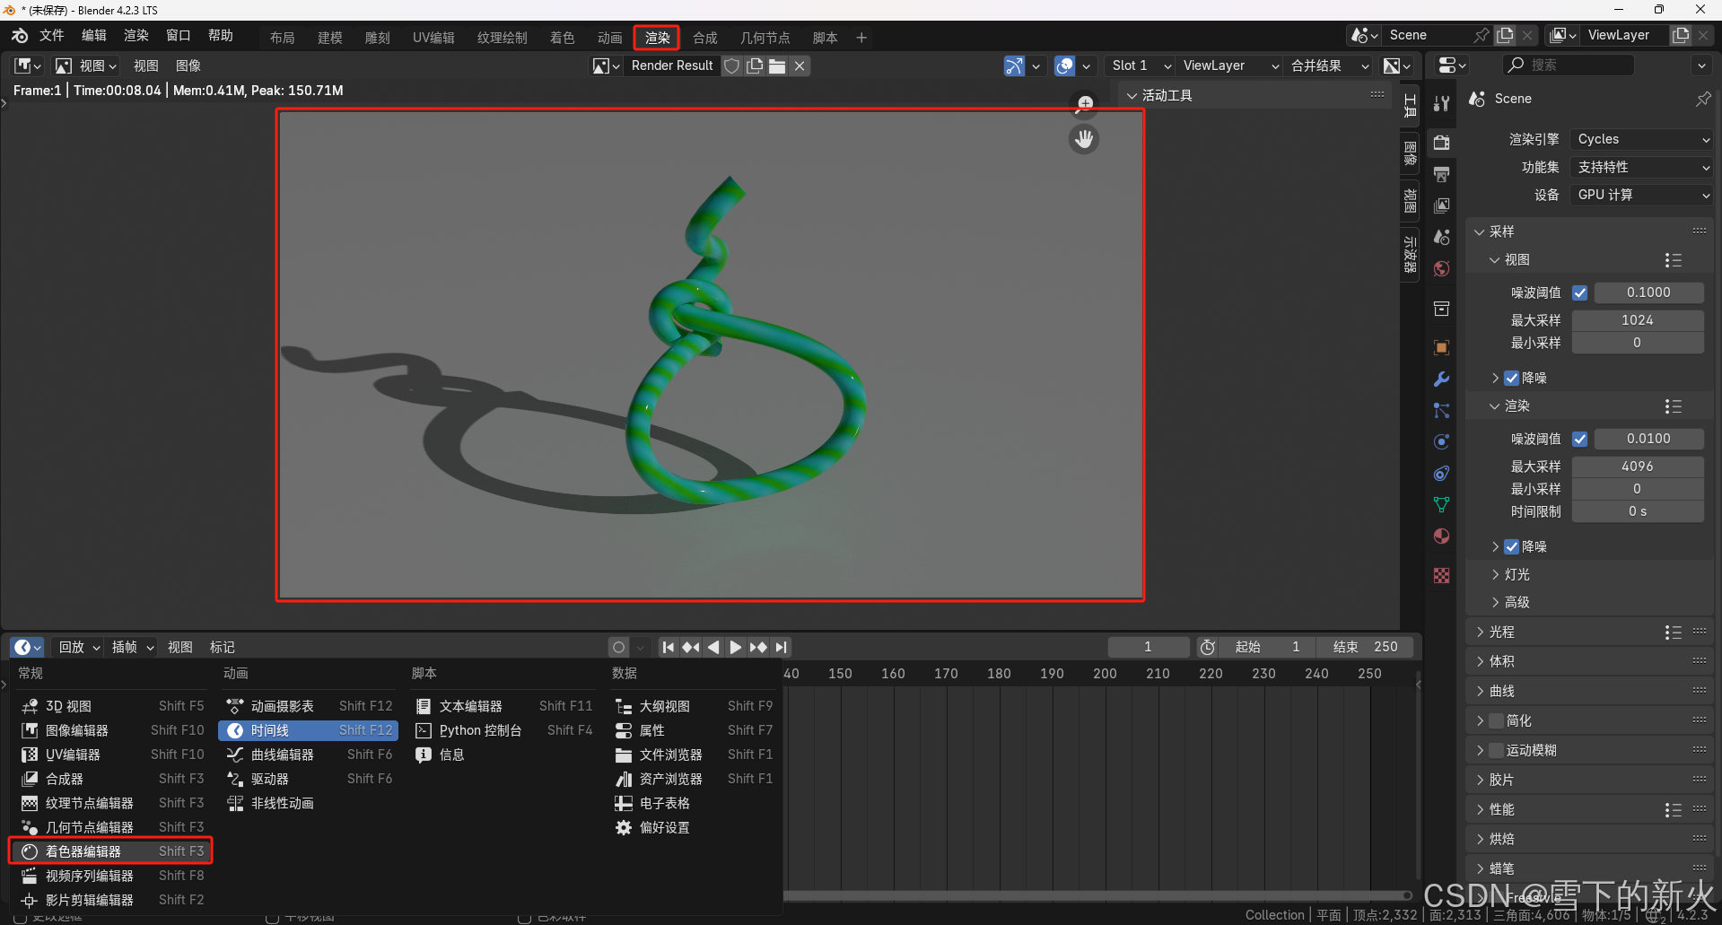Click the properties search box
The image size is (1722, 925).
pos(1569,65)
